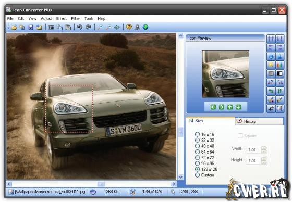Click the redo arrow icon
The height and width of the screenshot is (202, 292).
(88, 27)
